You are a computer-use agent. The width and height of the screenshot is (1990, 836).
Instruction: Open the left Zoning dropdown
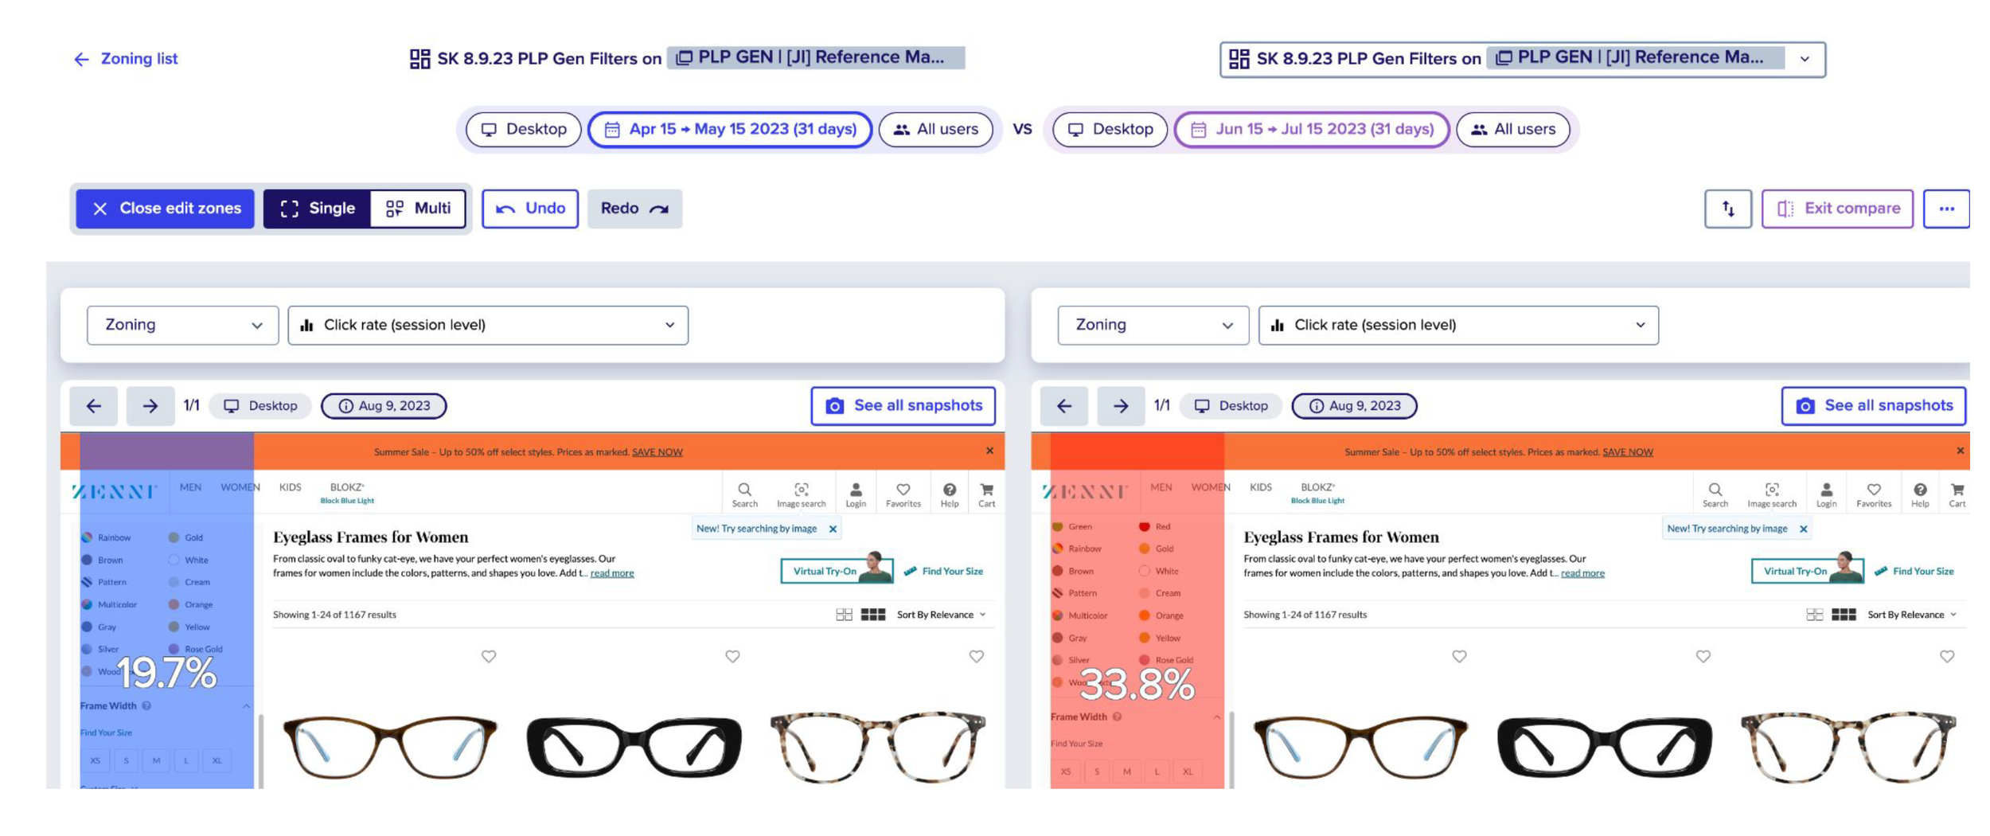[183, 325]
